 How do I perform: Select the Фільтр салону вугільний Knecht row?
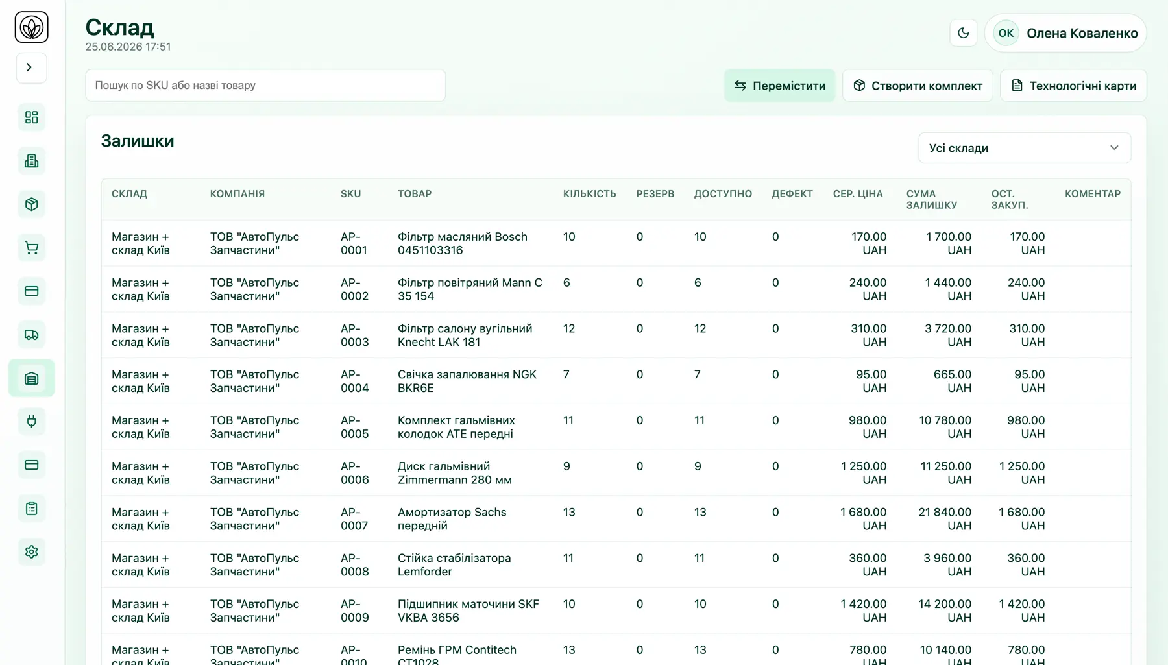click(616, 335)
